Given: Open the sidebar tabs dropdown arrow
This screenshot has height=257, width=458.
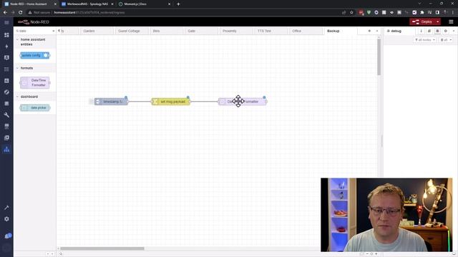Looking at the screenshot, I should pos(454,31).
